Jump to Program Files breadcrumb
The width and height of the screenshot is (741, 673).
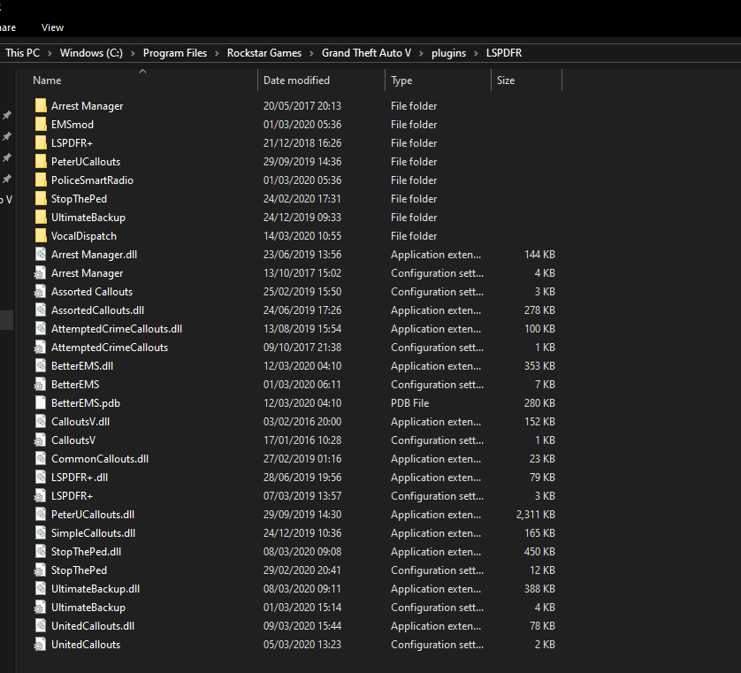click(x=175, y=53)
